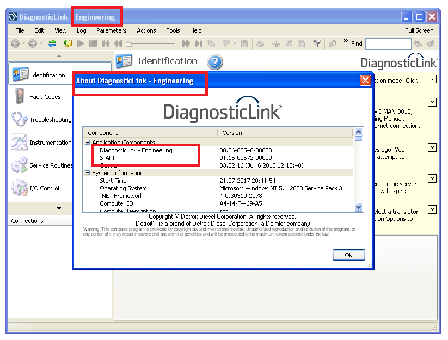Click the blue Identification help icon
This screenshot has width=448, height=340.
[215, 62]
